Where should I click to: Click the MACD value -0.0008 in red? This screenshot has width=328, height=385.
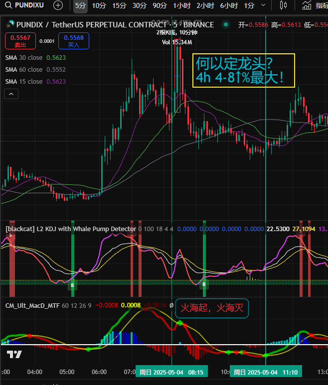point(107,305)
